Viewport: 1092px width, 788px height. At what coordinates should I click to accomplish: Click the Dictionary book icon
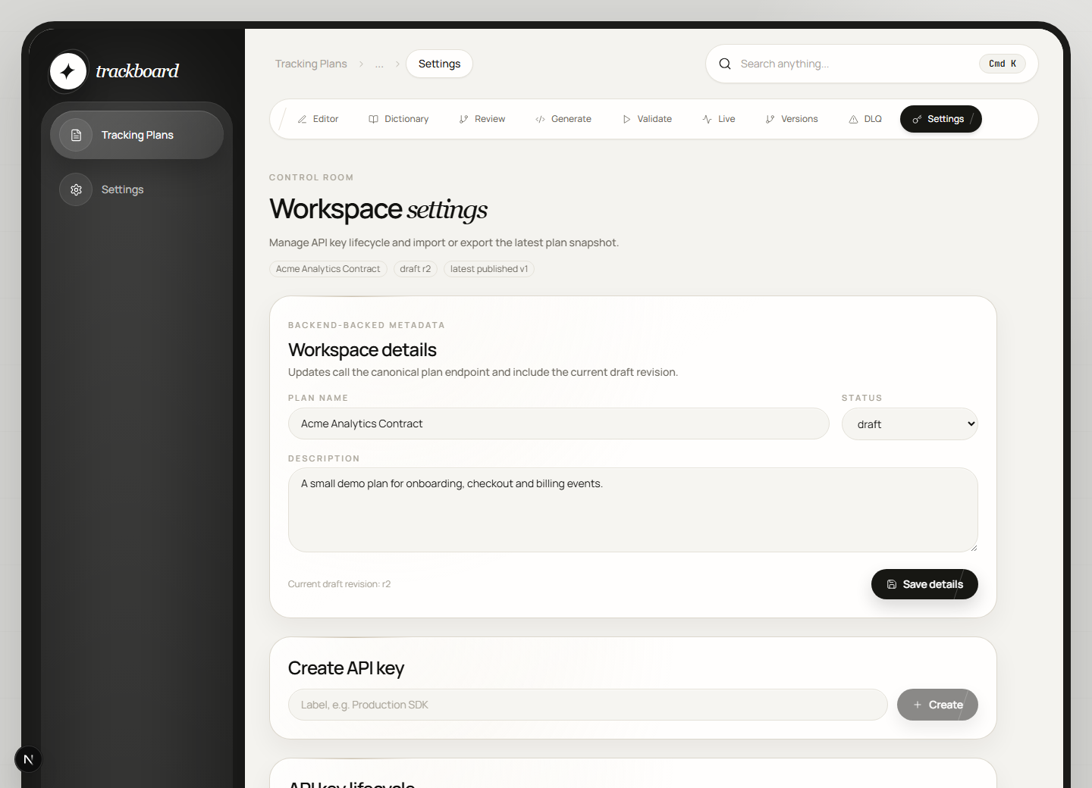(x=374, y=119)
